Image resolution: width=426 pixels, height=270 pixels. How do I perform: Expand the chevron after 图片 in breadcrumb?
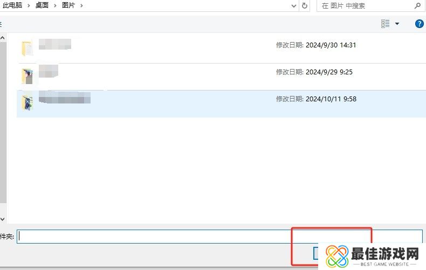coord(81,5)
